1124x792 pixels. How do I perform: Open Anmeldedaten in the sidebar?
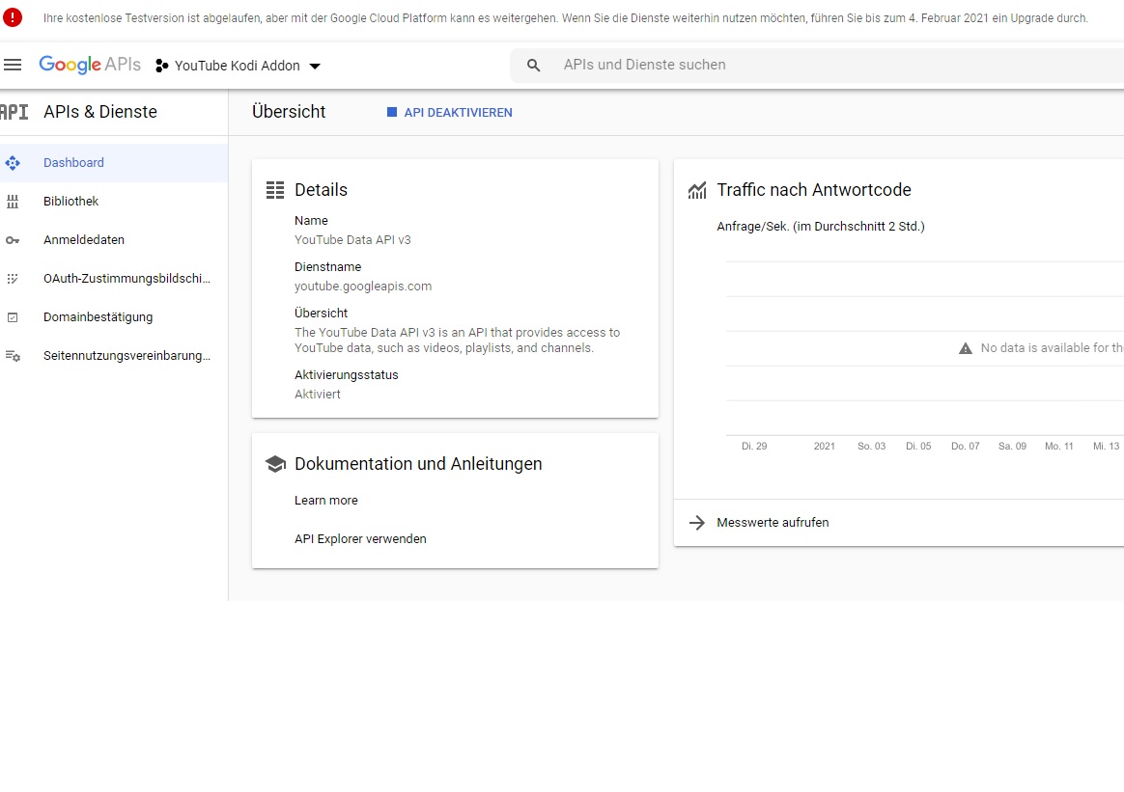[114, 240]
